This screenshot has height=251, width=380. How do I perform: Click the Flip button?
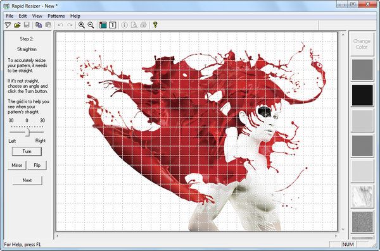37,165
